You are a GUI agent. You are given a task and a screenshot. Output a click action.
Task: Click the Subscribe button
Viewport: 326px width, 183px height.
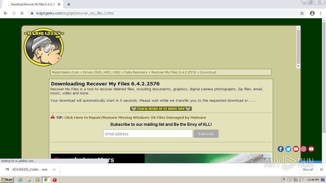point(206,134)
